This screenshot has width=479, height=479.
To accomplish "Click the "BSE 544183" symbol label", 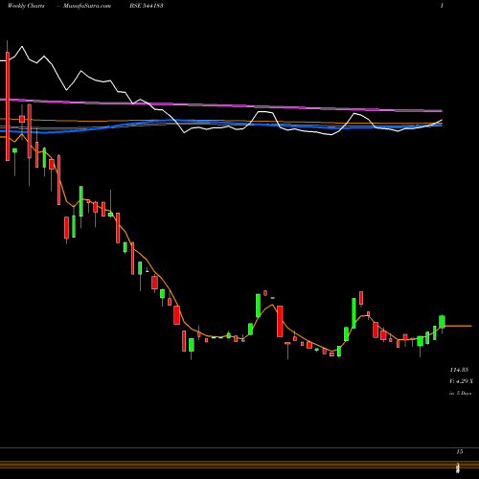I will 147,6.
